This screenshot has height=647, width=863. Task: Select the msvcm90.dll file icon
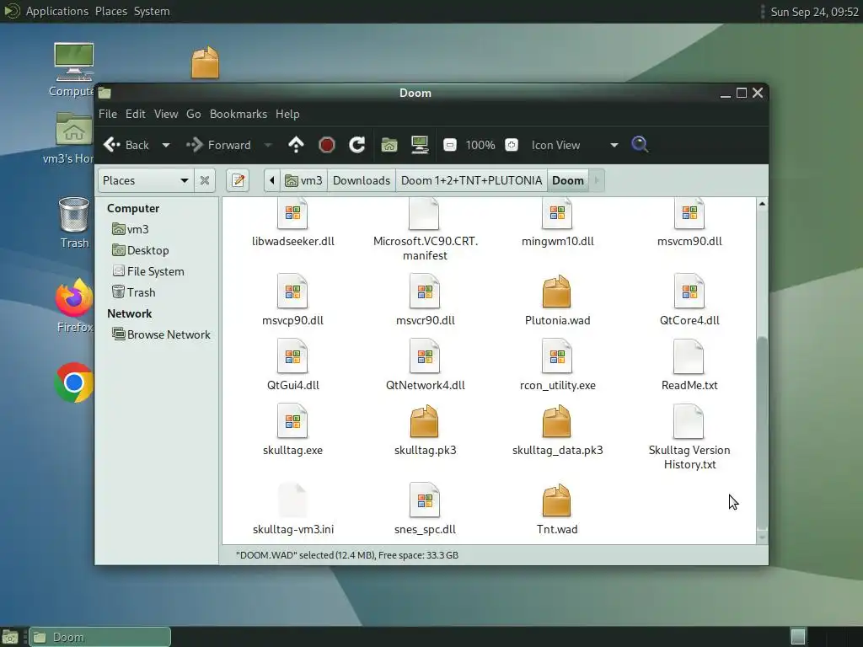(x=689, y=215)
